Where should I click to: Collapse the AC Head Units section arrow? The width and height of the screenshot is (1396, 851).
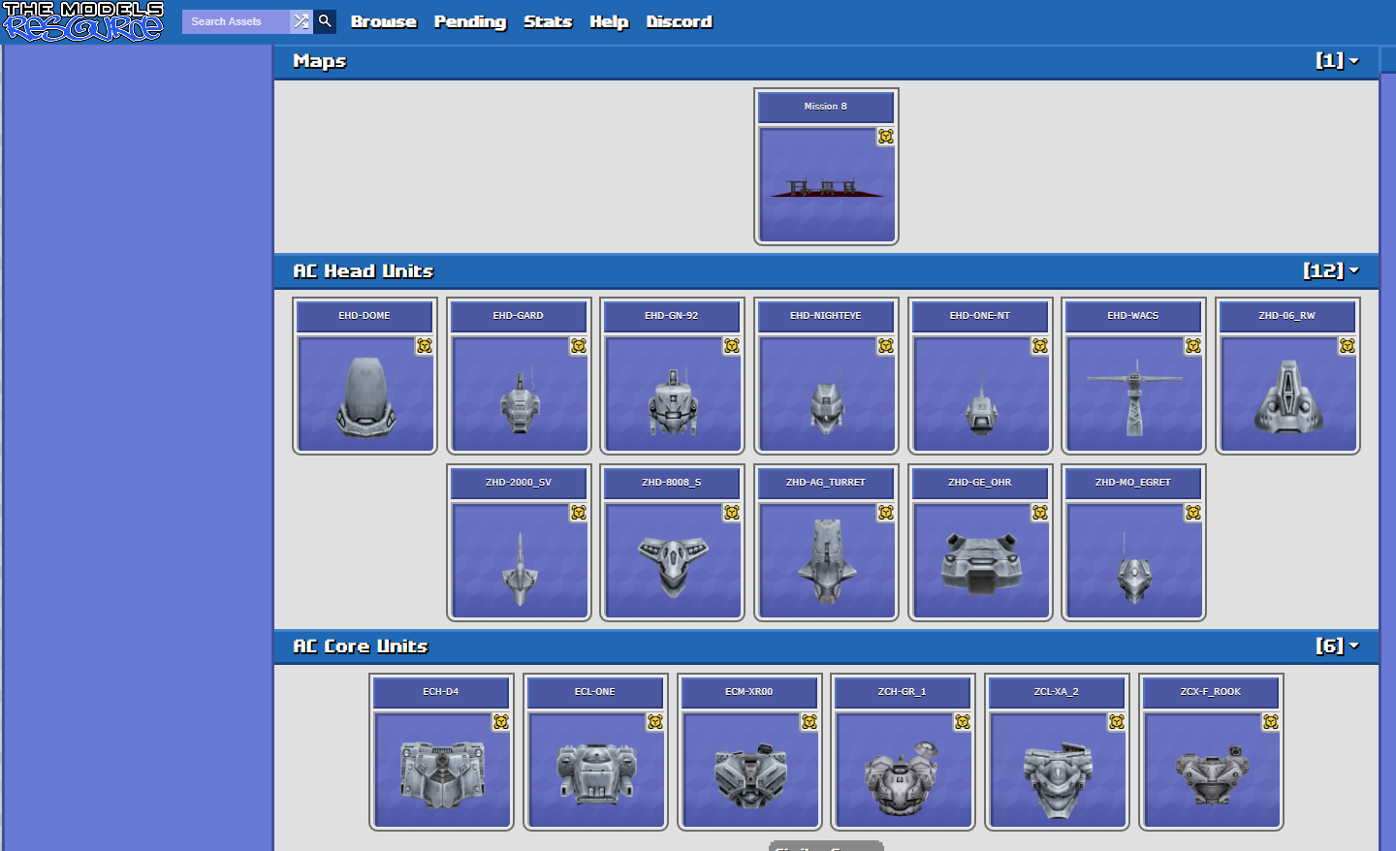point(1354,271)
